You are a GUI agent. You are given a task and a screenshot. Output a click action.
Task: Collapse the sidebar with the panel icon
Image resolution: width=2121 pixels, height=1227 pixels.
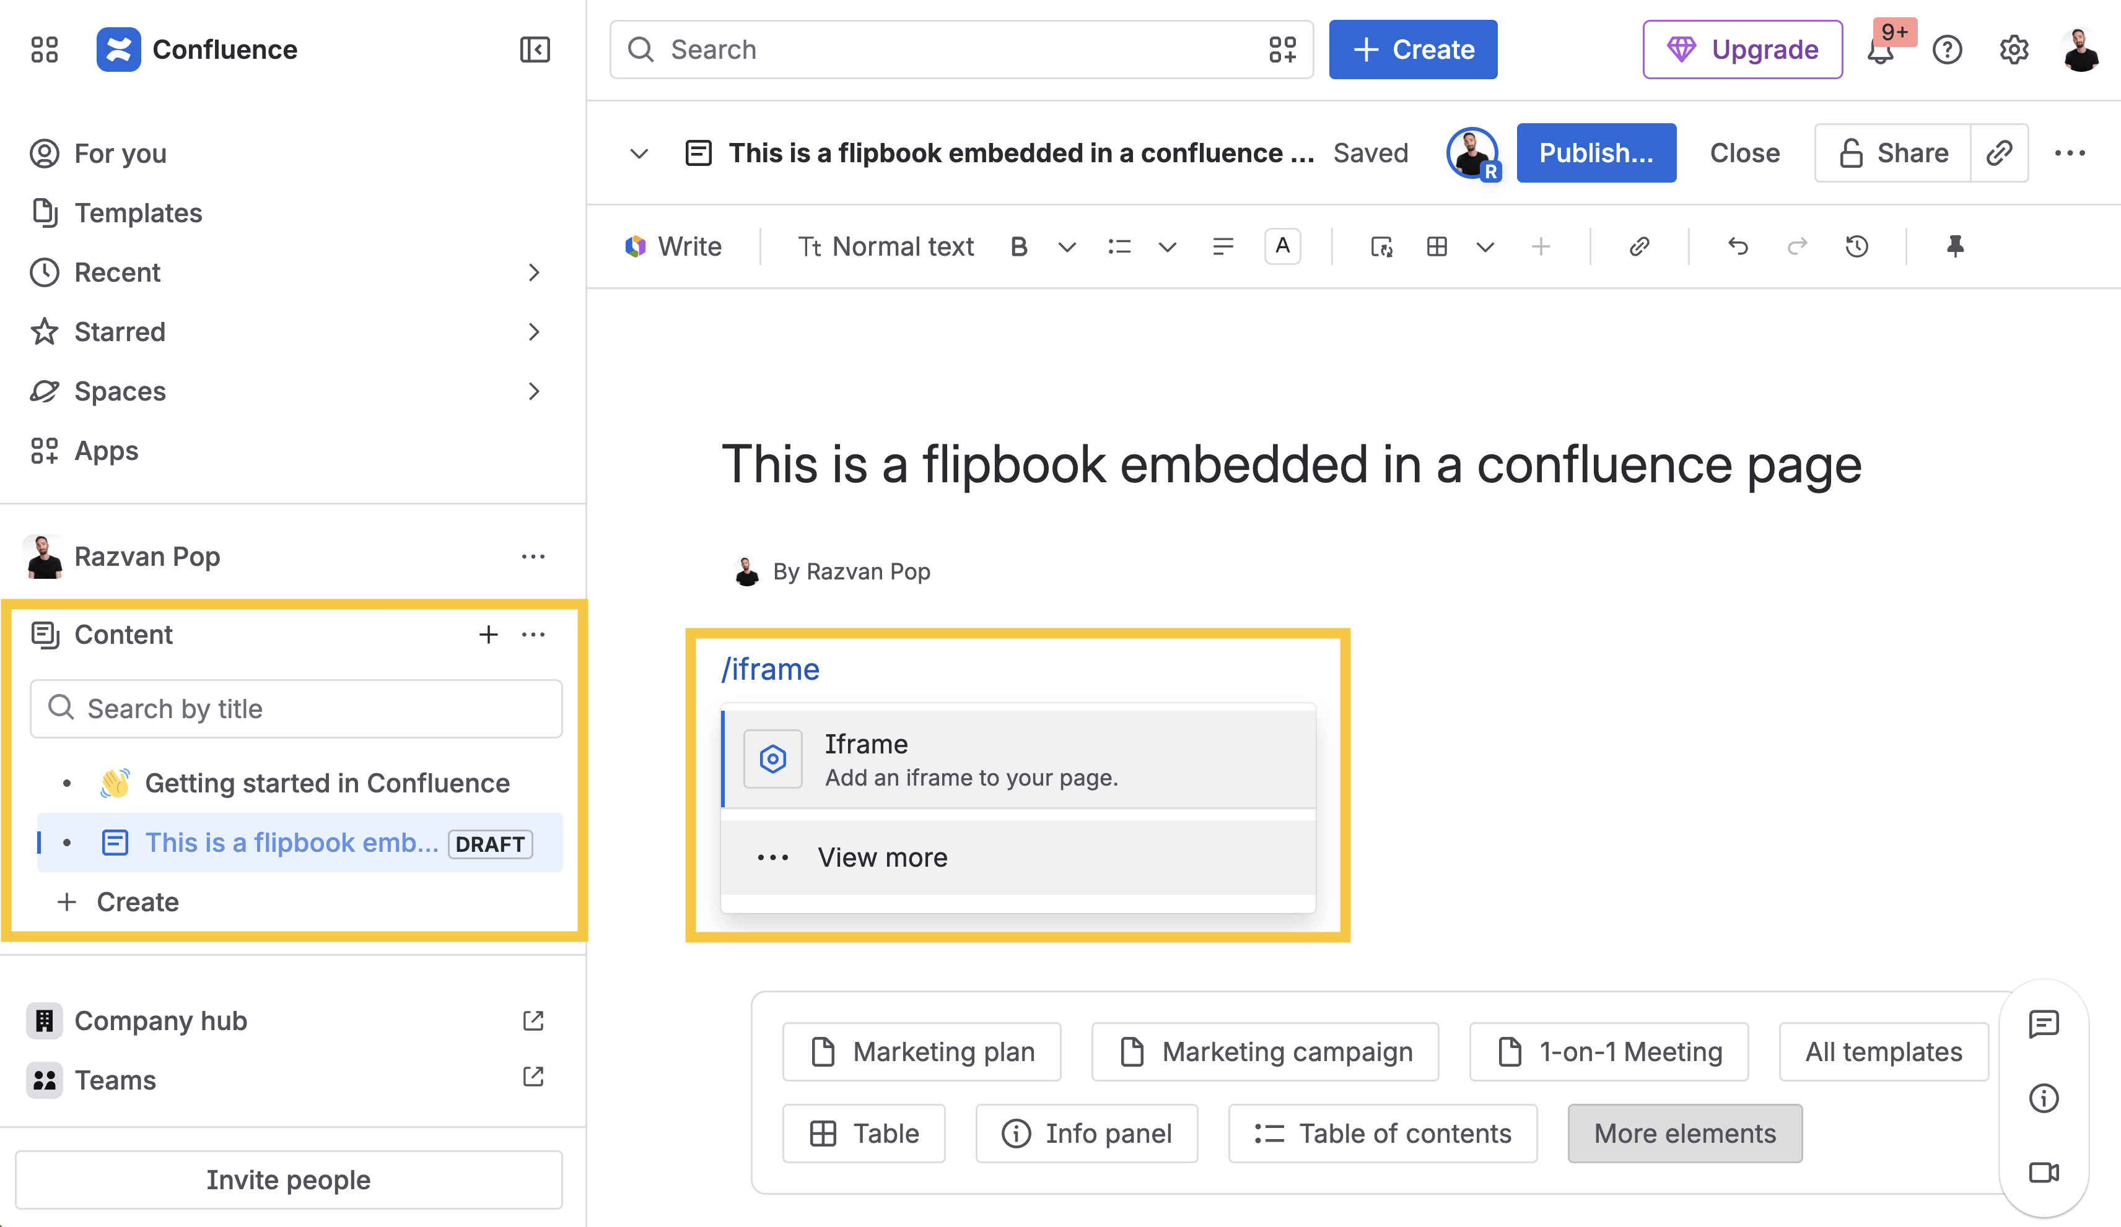[535, 50]
